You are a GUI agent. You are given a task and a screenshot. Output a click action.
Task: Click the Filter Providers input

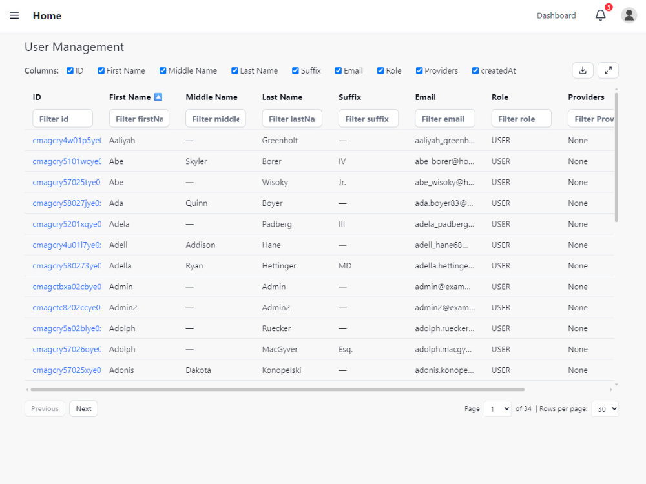[x=591, y=119]
